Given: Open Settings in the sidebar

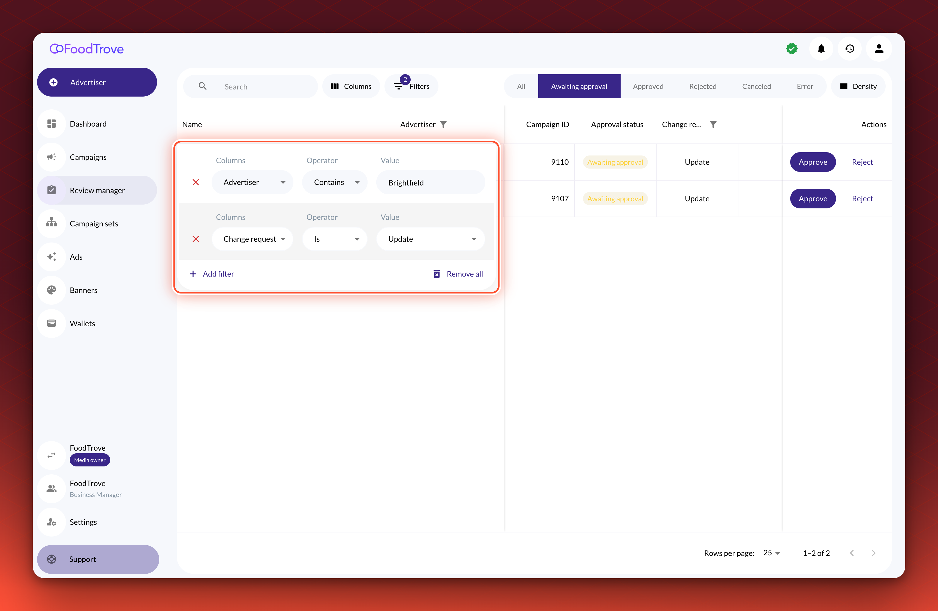Looking at the screenshot, I should 97,522.
